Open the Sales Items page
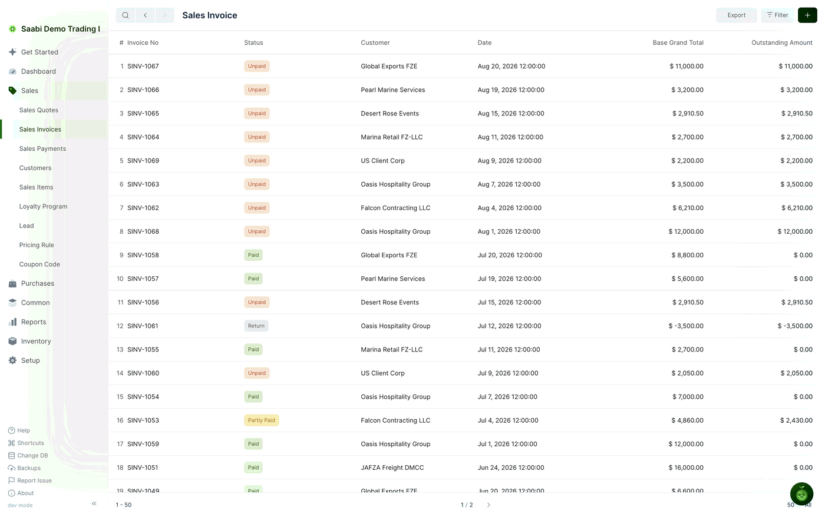Screen dimensions: 825x517 tap(36, 187)
